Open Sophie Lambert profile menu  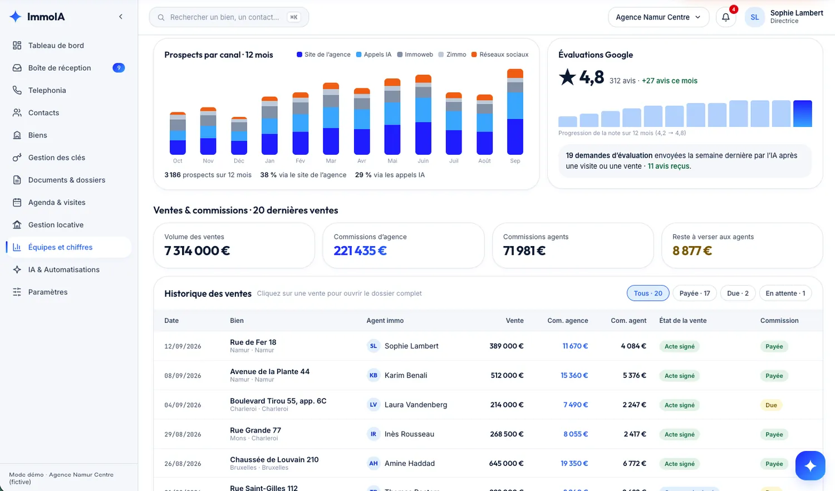[784, 17]
